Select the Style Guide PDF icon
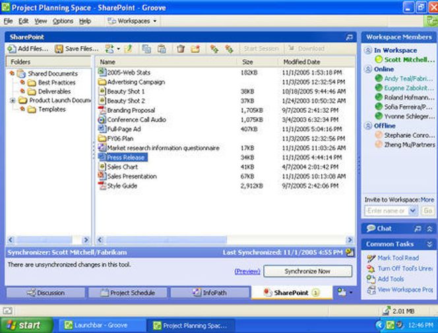This screenshot has height=333, width=438. [x=102, y=185]
